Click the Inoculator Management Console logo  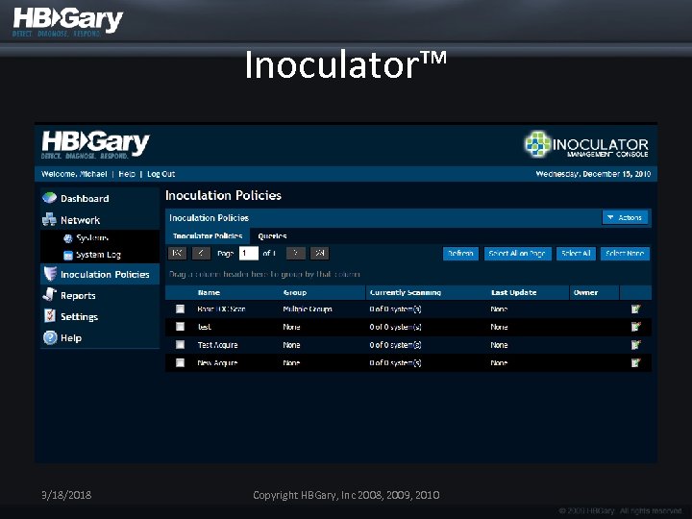[586, 144]
